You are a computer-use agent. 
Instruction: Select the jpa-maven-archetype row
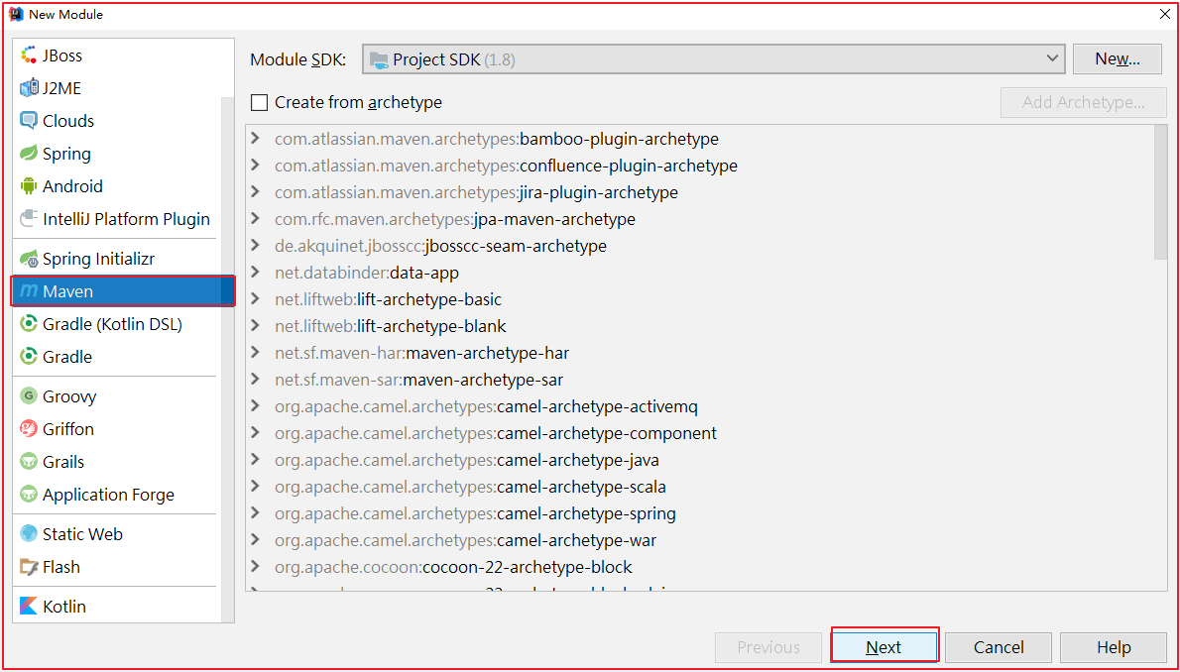point(553,219)
